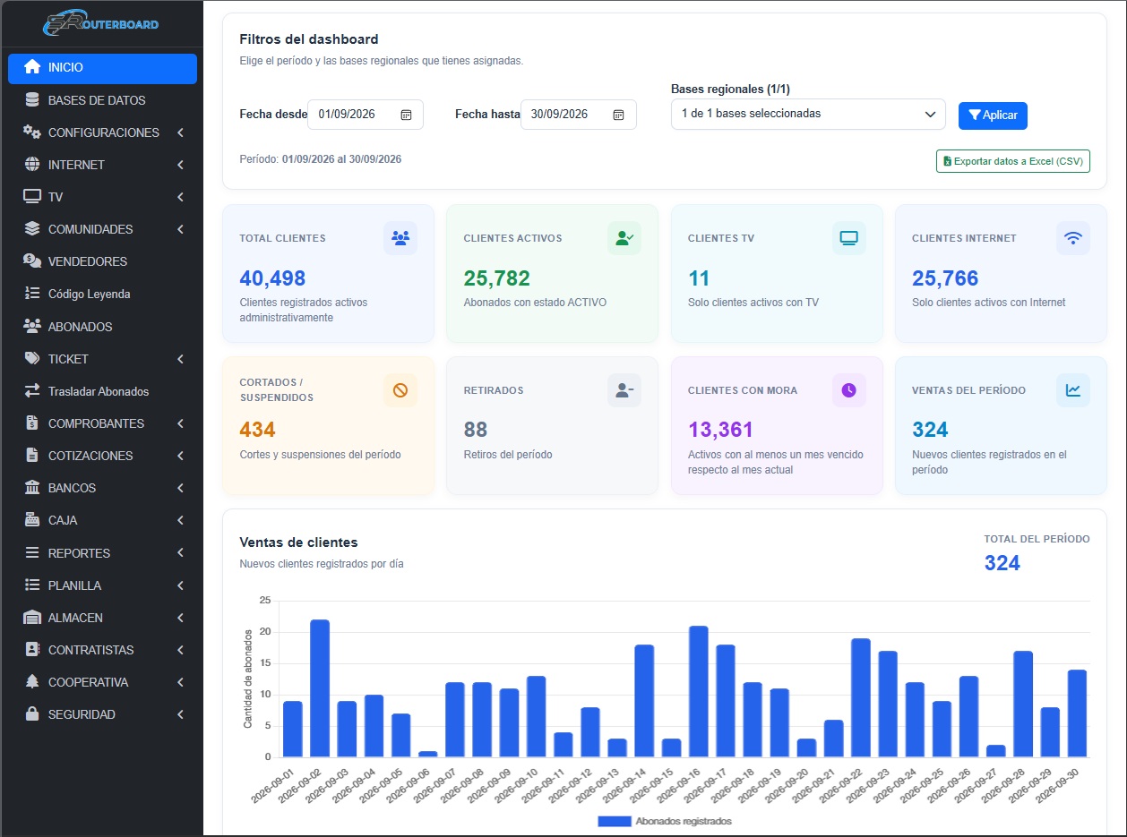Click the clock icon on Clientes con Mora card
The image size is (1127, 837).
tap(848, 390)
